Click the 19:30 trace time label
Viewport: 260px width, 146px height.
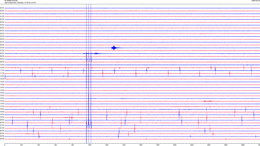click(x=2, y=117)
